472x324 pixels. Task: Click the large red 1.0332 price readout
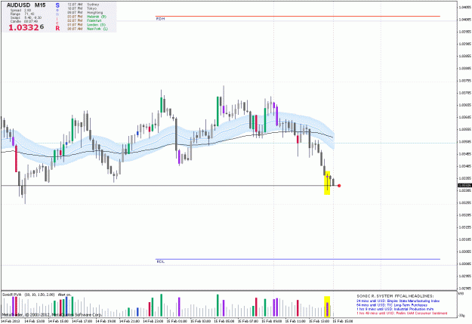click(x=26, y=27)
